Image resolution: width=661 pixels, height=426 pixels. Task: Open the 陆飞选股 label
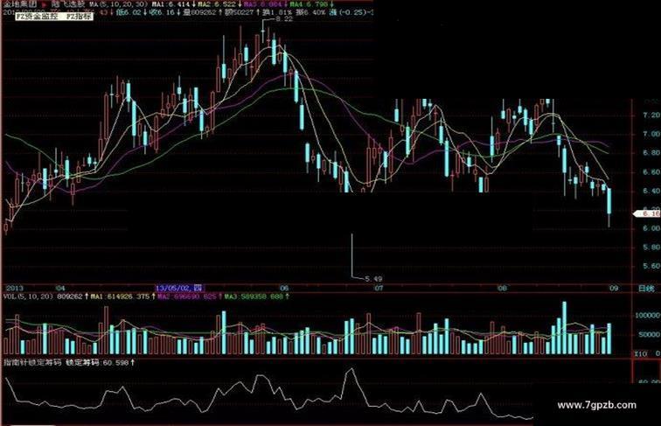click(68, 4)
